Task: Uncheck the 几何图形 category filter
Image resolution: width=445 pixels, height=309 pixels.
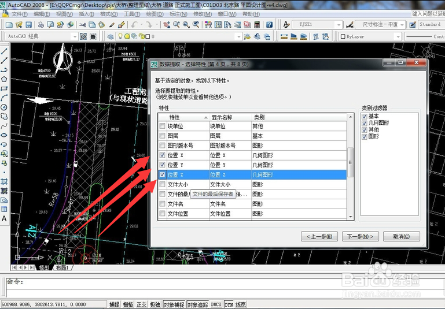Action: (x=365, y=123)
